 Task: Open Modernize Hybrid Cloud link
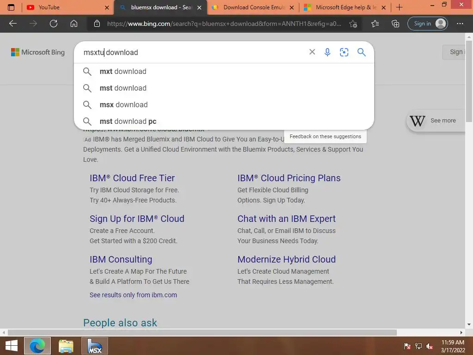286,259
